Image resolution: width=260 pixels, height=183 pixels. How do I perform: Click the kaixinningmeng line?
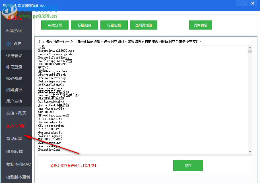pyautogui.click(x=50, y=136)
